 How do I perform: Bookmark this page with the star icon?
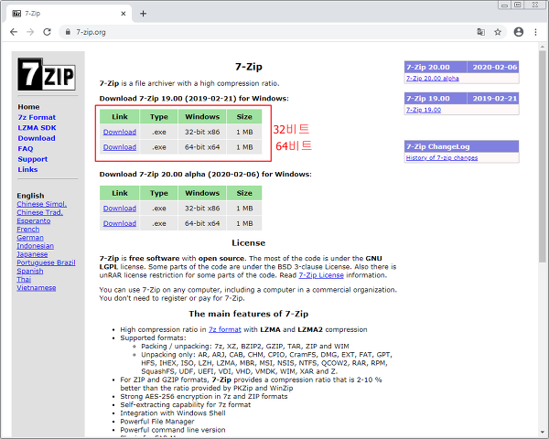pyautogui.click(x=498, y=32)
